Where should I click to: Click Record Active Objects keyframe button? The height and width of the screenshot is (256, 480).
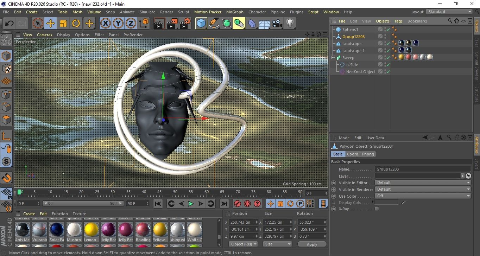tap(238, 204)
